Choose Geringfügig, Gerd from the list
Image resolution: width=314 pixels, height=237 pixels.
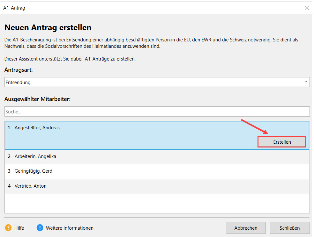pos(33,171)
